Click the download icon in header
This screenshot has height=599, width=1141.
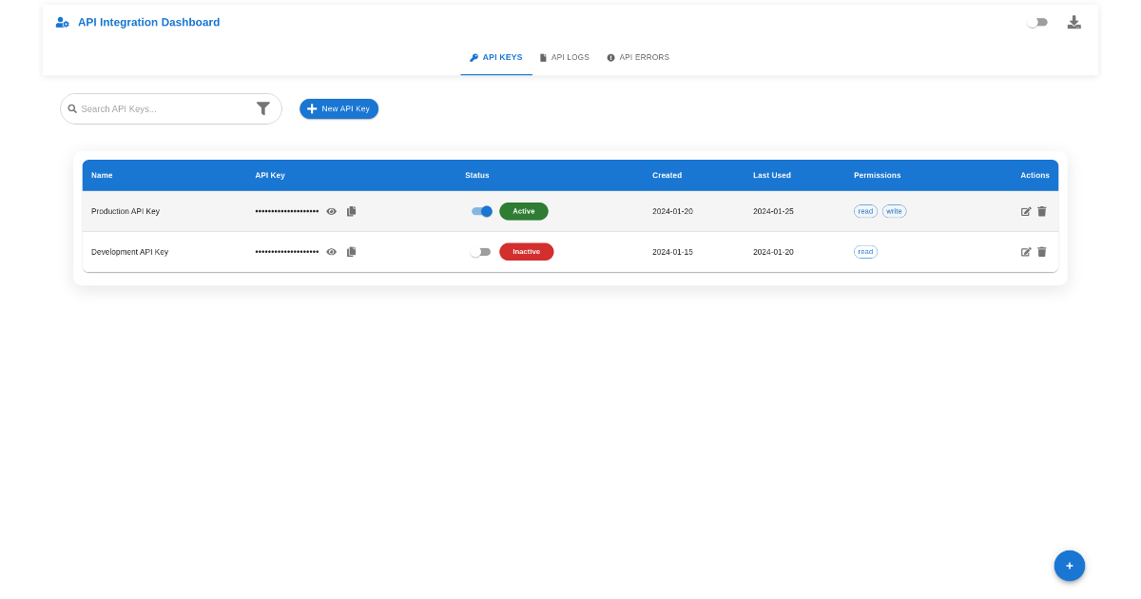pos(1073,22)
